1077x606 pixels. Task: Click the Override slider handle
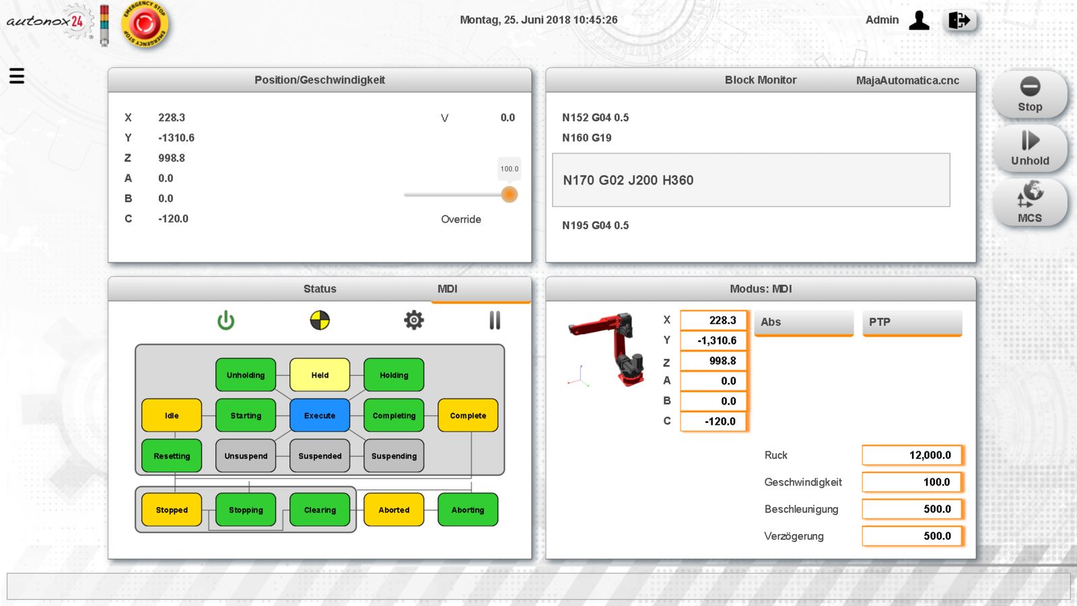(509, 195)
